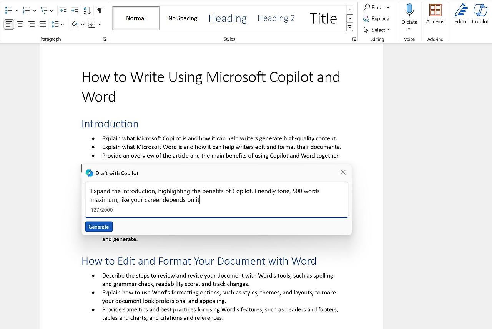Open the Editor pane
492x329 pixels.
[x=461, y=14]
